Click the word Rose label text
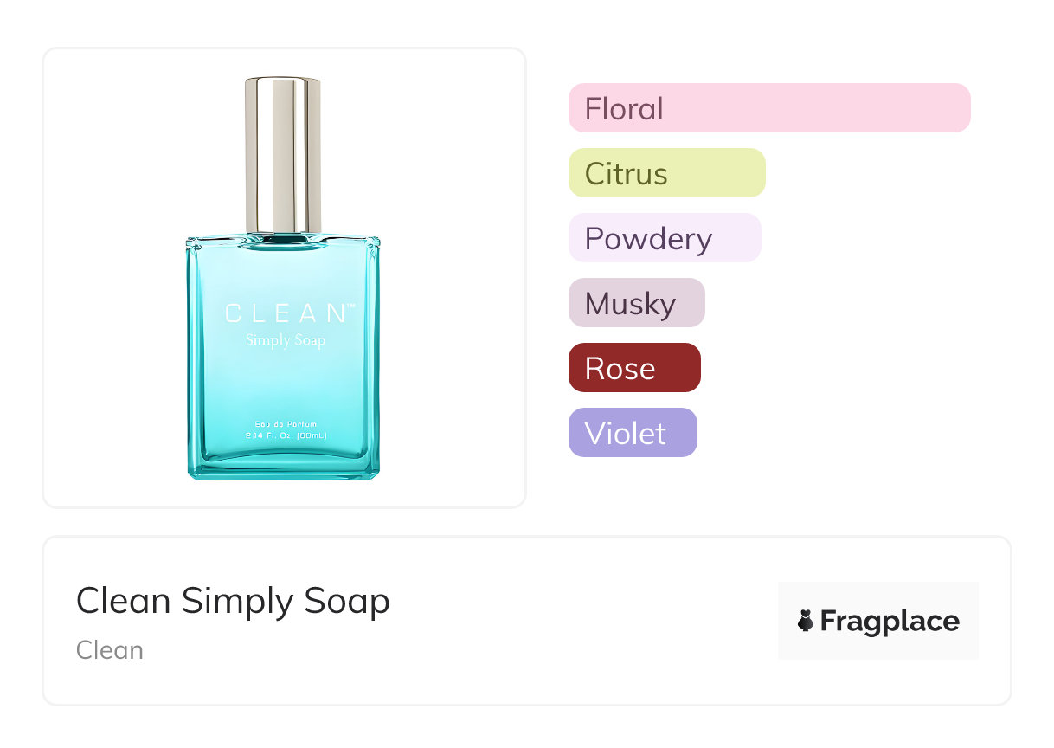The height and width of the screenshot is (748, 1054). [x=620, y=369]
